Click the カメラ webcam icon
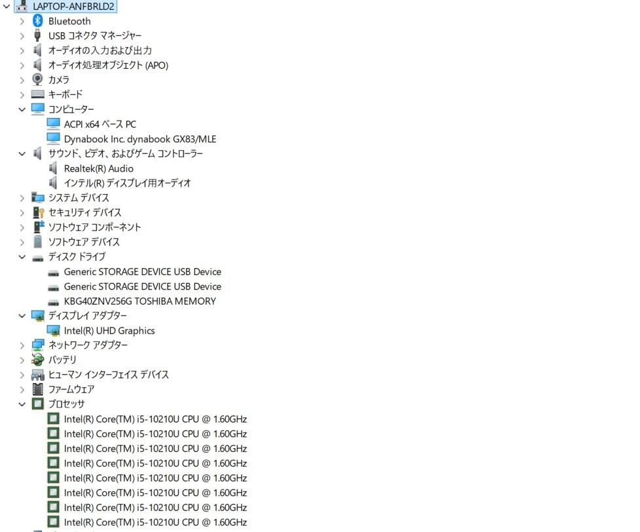Viewport: 640px width, 532px height. (x=37, y=80)
